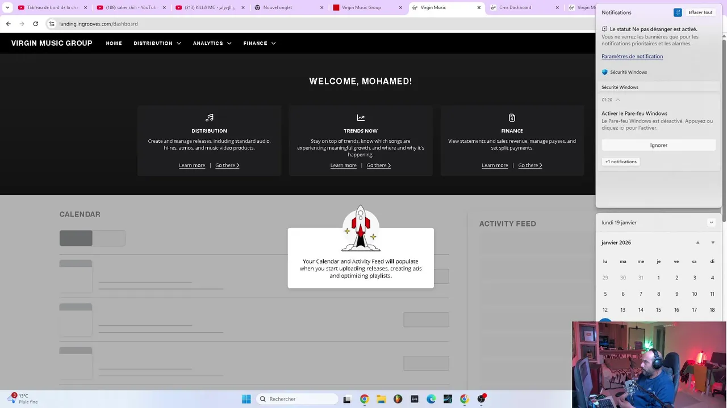Screen dimensions: 727x408
Task: Open Paramètres de notification link
Action: (x=632, y=56)
